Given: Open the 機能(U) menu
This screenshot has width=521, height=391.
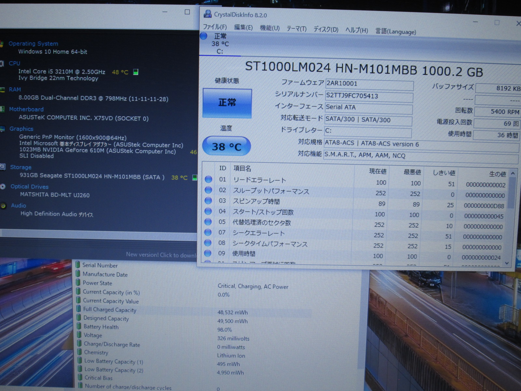Looking at the screenshot, I should 270,28.
